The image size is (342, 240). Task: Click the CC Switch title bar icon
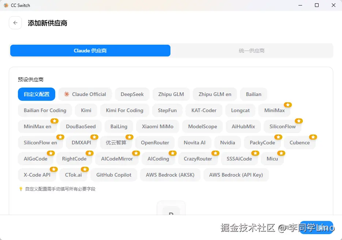6,5
